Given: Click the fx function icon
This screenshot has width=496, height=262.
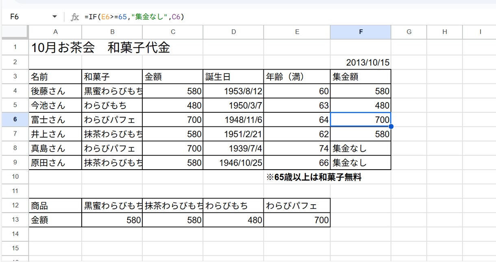Looking at the screenshot, I should click(75, 17).
